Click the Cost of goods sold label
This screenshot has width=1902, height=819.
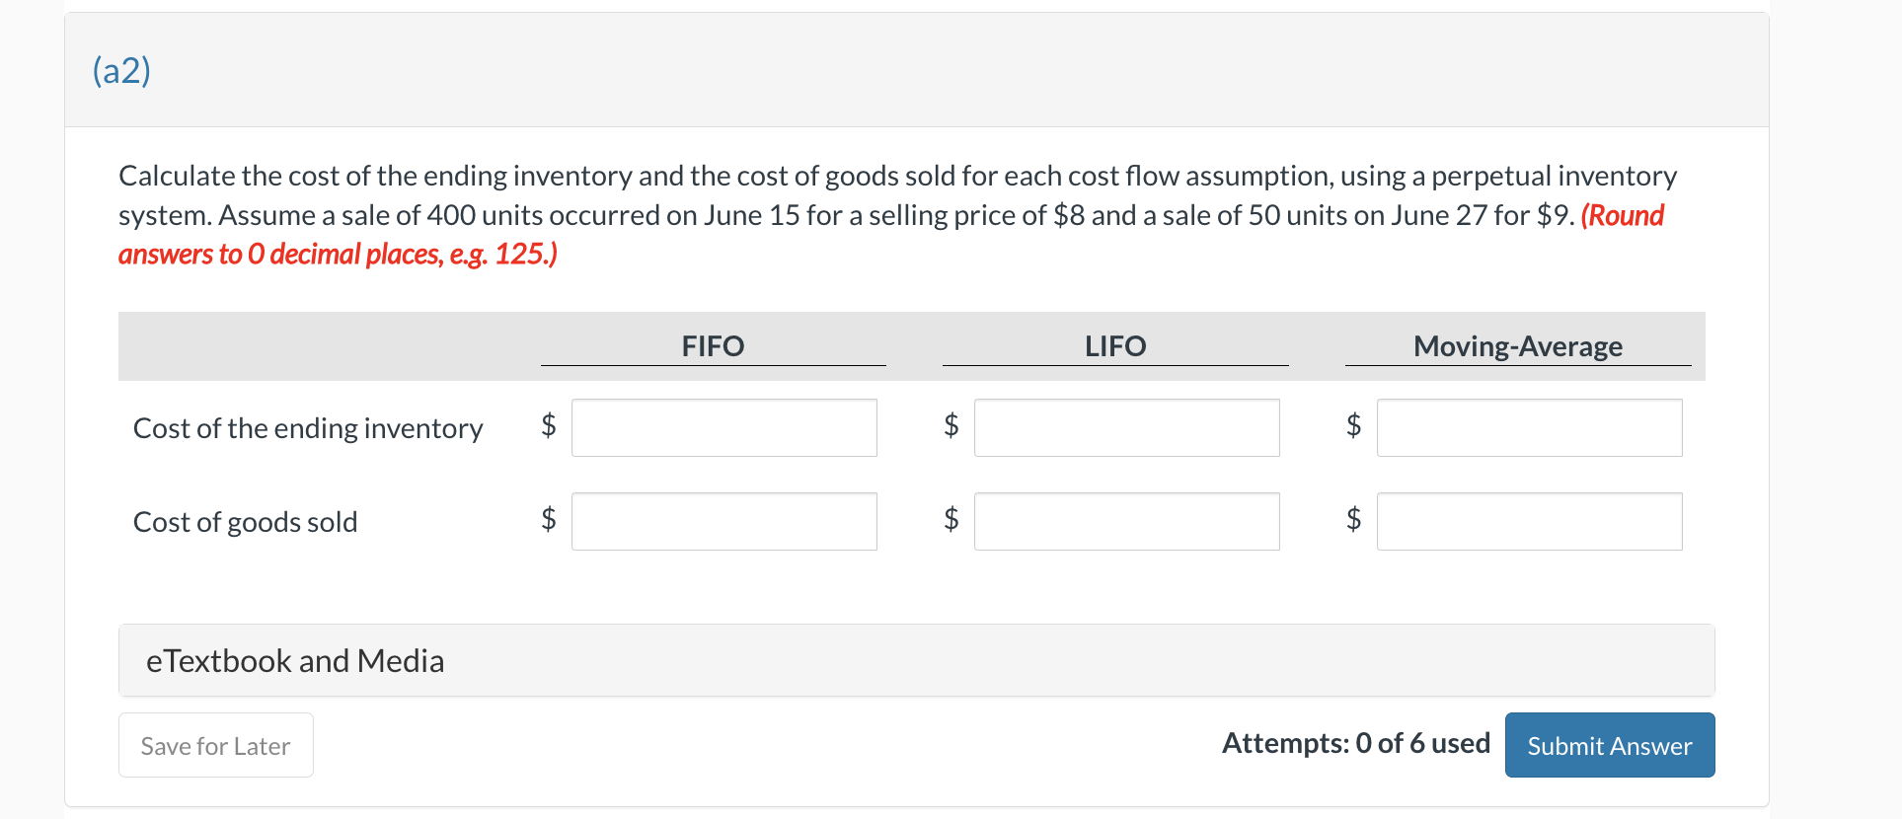click(245, 522)
